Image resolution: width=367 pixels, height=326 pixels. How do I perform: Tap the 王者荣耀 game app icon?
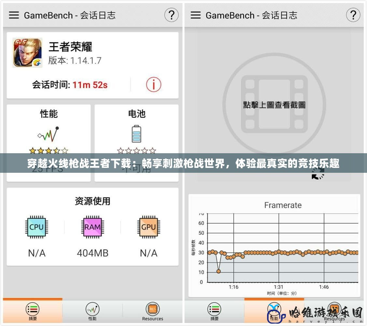pyautogui.click(x=27, y=53)
